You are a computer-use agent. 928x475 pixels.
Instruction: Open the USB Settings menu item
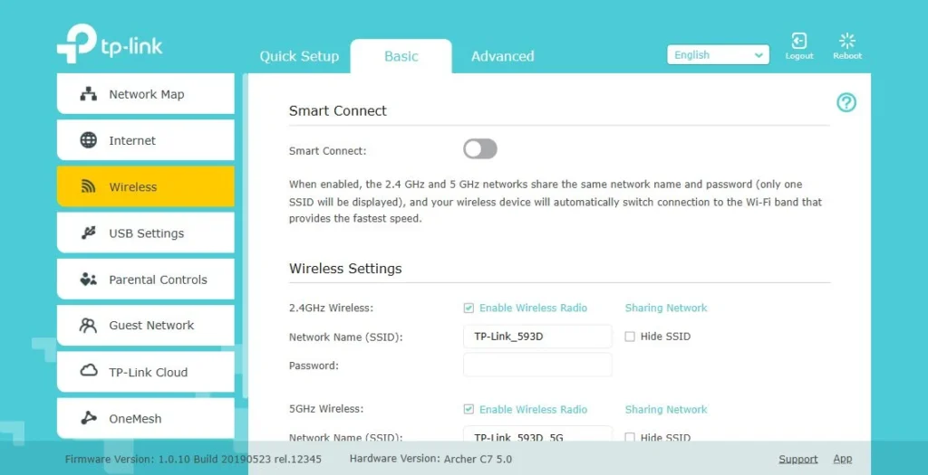[x=146, y=233]
